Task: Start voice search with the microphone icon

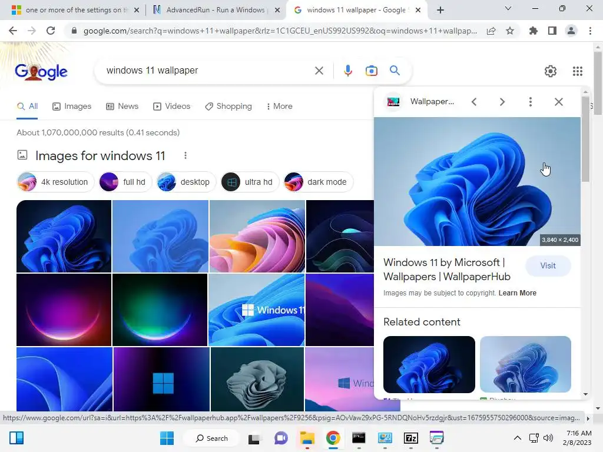Action: tap(348, 71)
